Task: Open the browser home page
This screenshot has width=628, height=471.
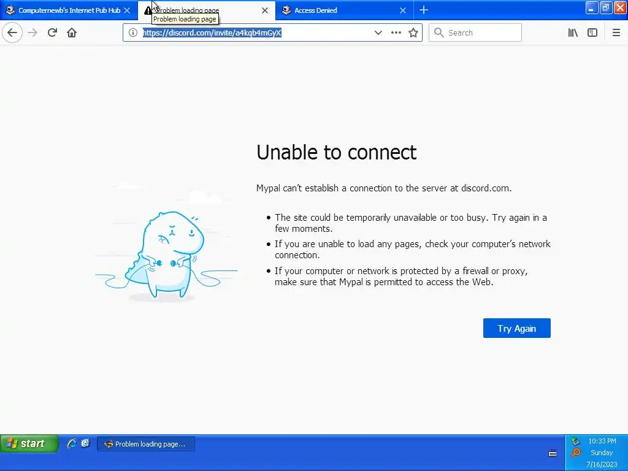Action: coord(72,33)
